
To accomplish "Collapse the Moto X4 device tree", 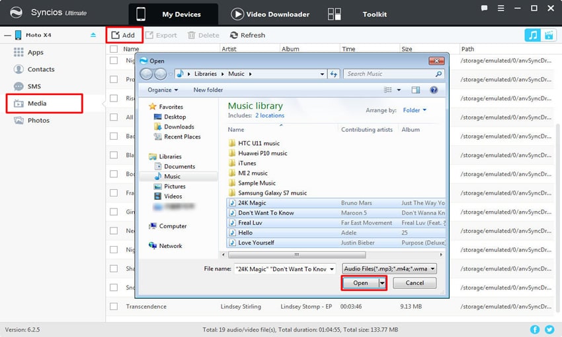I will coord(7,35).
